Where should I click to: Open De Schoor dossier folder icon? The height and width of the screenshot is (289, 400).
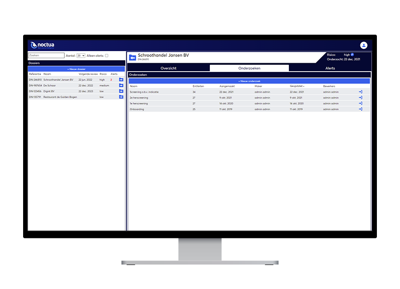(x=121, y=85)
